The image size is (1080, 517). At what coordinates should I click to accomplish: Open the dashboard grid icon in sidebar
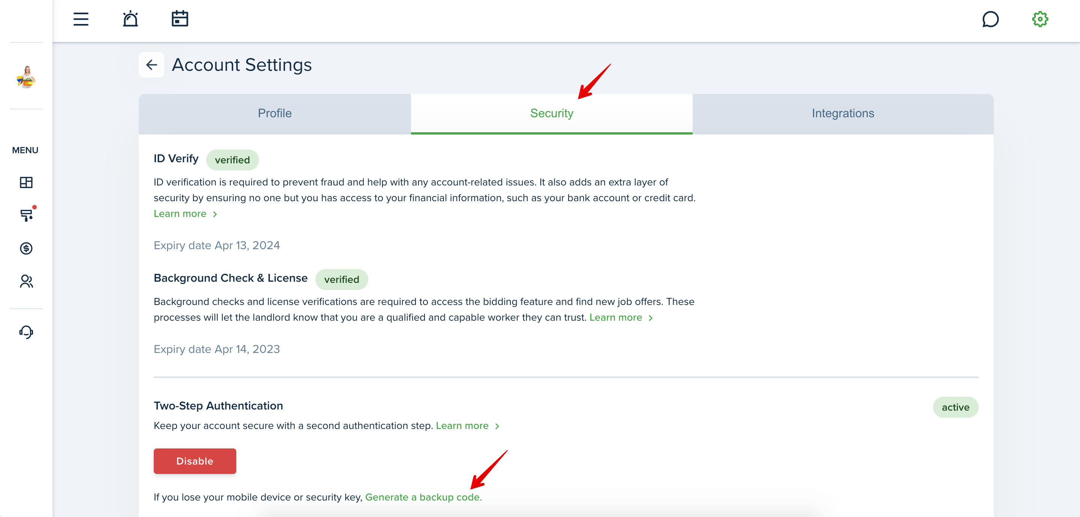[x=26, y=182]
